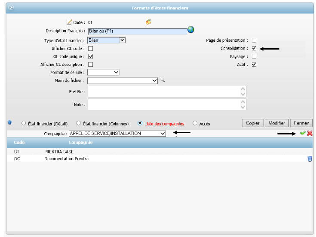This screenshot has width=316, height=237.
Task: Toggle the Paysage checkbox
Action: pyautogui.click(x=254, y=56)
